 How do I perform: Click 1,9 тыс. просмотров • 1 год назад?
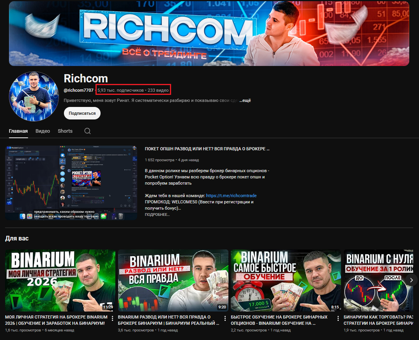click(x=373, y=330)
